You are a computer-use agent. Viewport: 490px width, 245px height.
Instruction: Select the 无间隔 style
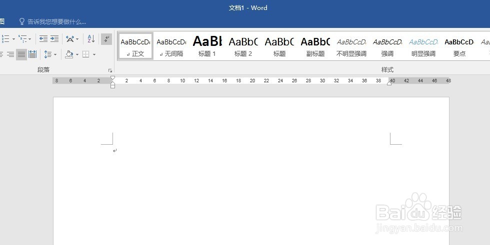pos(171,46)
